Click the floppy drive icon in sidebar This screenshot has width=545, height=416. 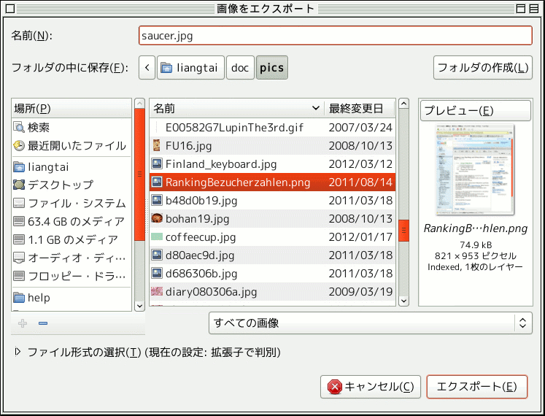19,277
